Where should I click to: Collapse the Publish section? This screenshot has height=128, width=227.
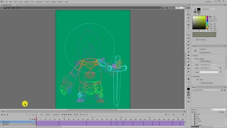192,56
